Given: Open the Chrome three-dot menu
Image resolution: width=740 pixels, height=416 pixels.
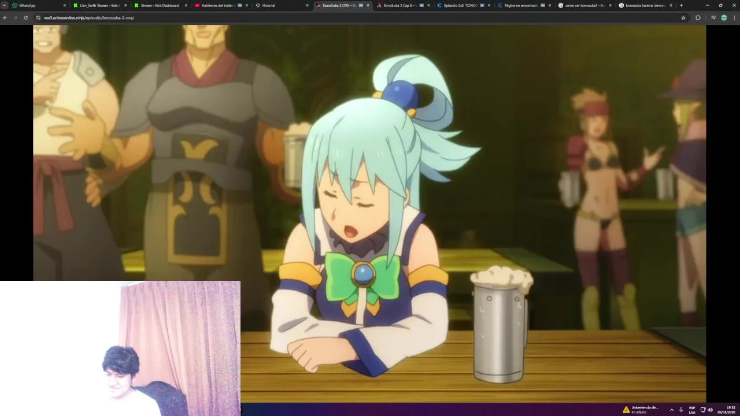Looking at the screenshot, I should coord(734,18).
